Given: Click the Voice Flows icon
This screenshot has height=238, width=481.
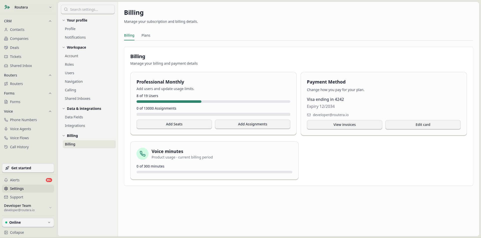Looking at the screenshot, I should coord(6,138).
